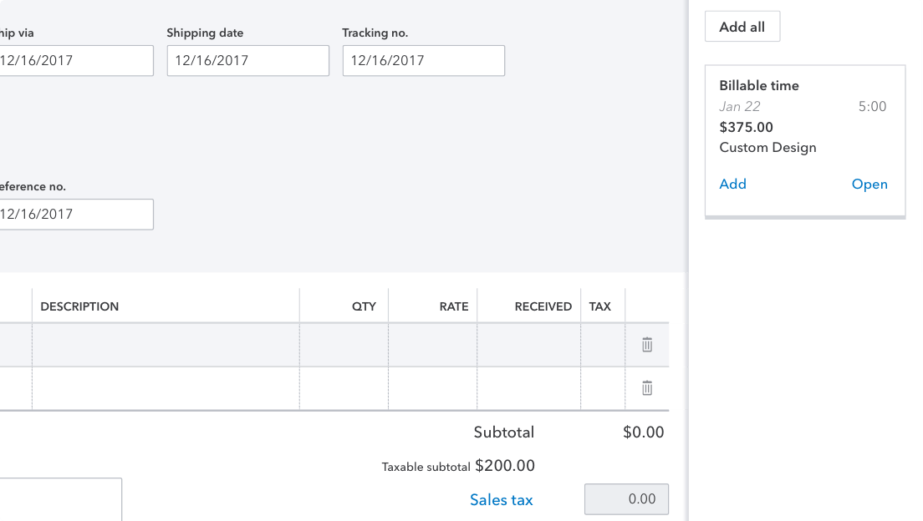Click the memo text box at bottom left
Screen dimensions: 923x521
(61, 499)
